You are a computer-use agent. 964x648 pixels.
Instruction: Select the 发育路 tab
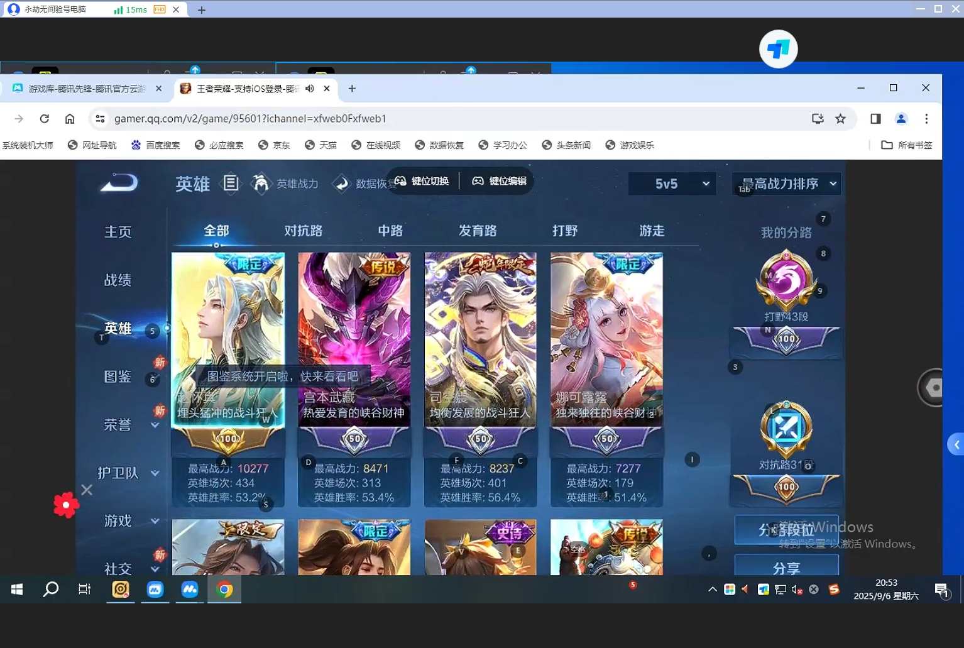pyautogui.click(x=478, y=231)
